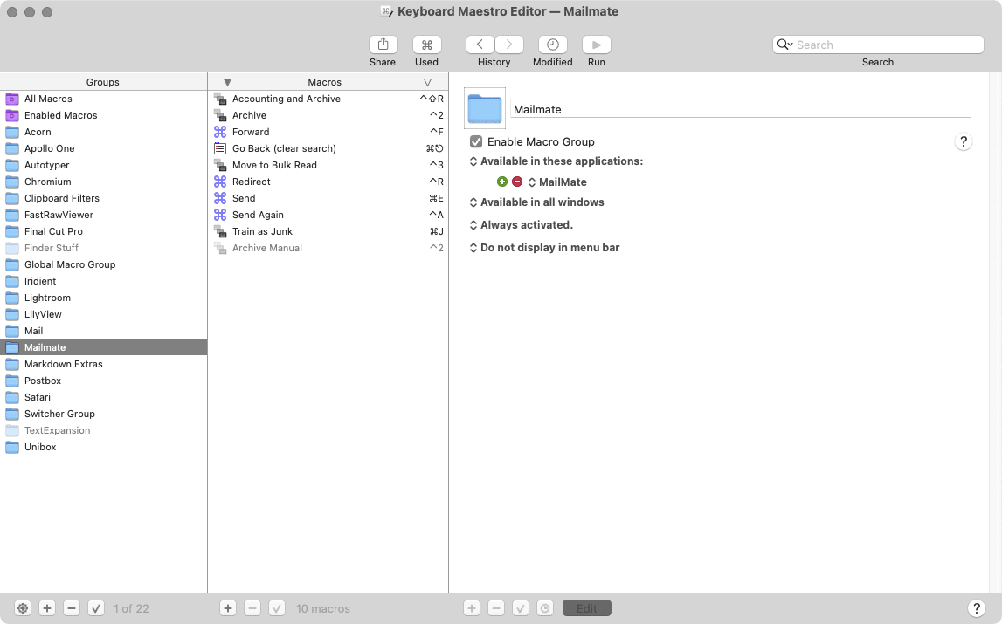
Task: Click the Groups column header
Action: tap(103, 82)
